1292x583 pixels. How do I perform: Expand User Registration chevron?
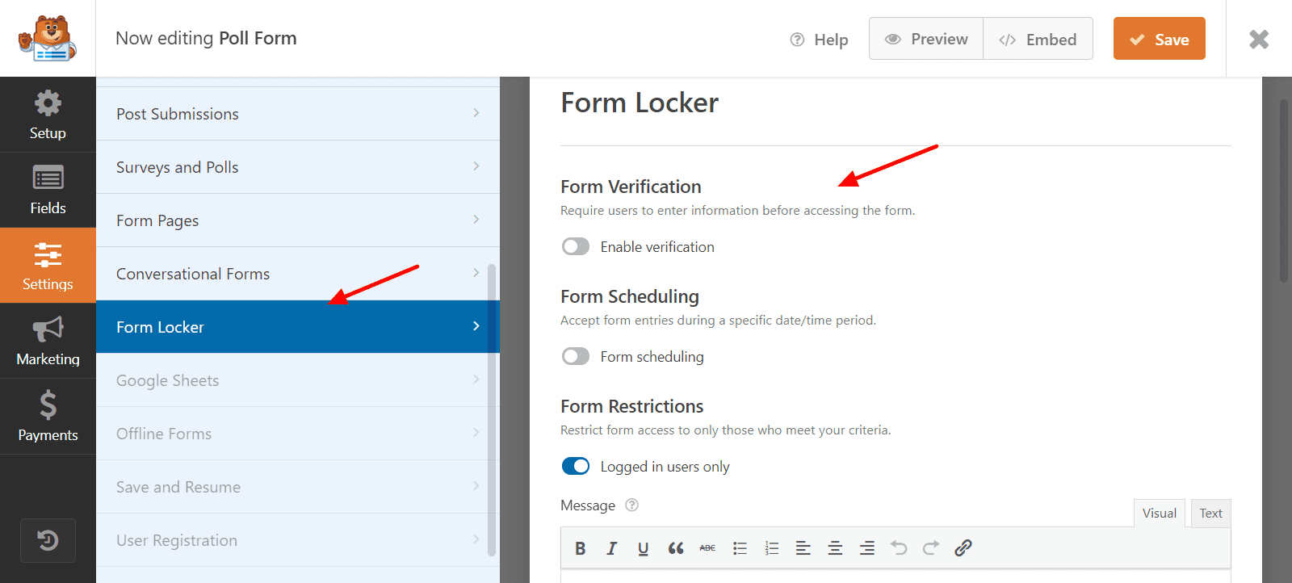[476, 539]
